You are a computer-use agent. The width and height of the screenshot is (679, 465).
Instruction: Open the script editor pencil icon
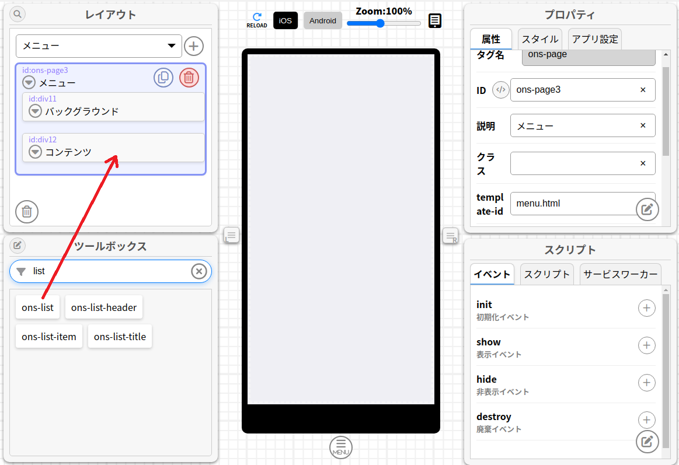pyautogui.click(x=647, y=442)
